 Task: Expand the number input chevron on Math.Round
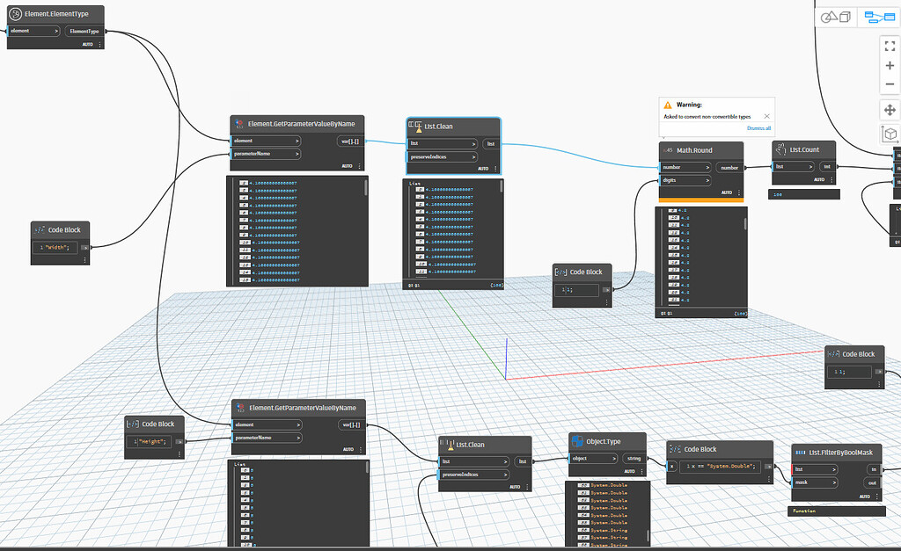point(707,167)
